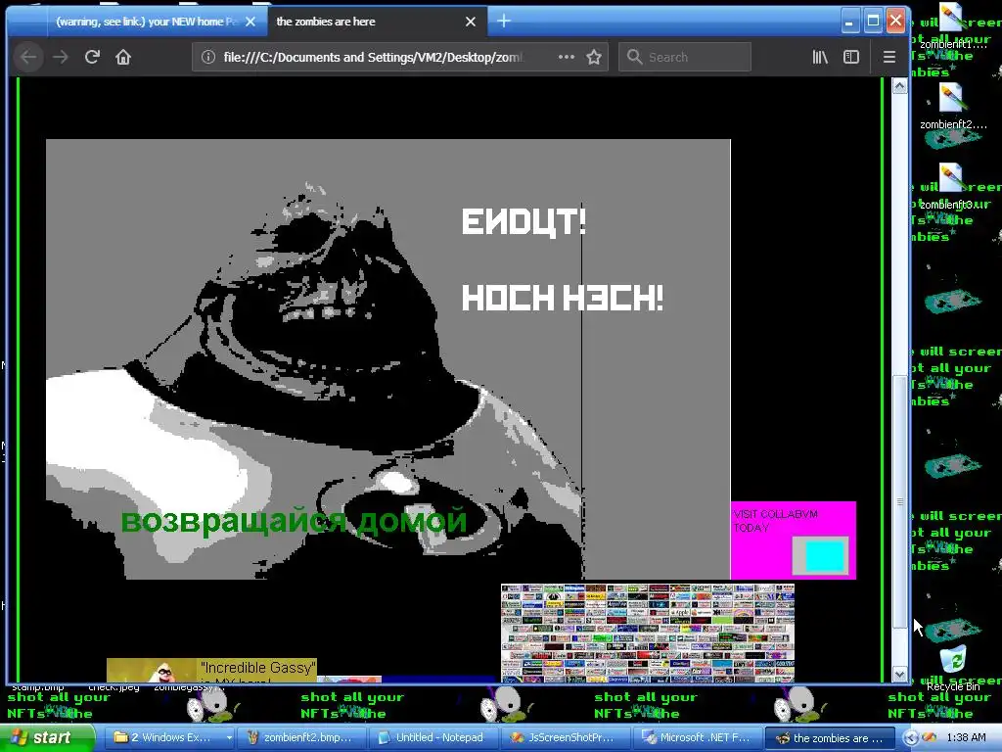
Task: Open the Library bookshelf icon
Action: pyautogui.click(x=820, y=57)
